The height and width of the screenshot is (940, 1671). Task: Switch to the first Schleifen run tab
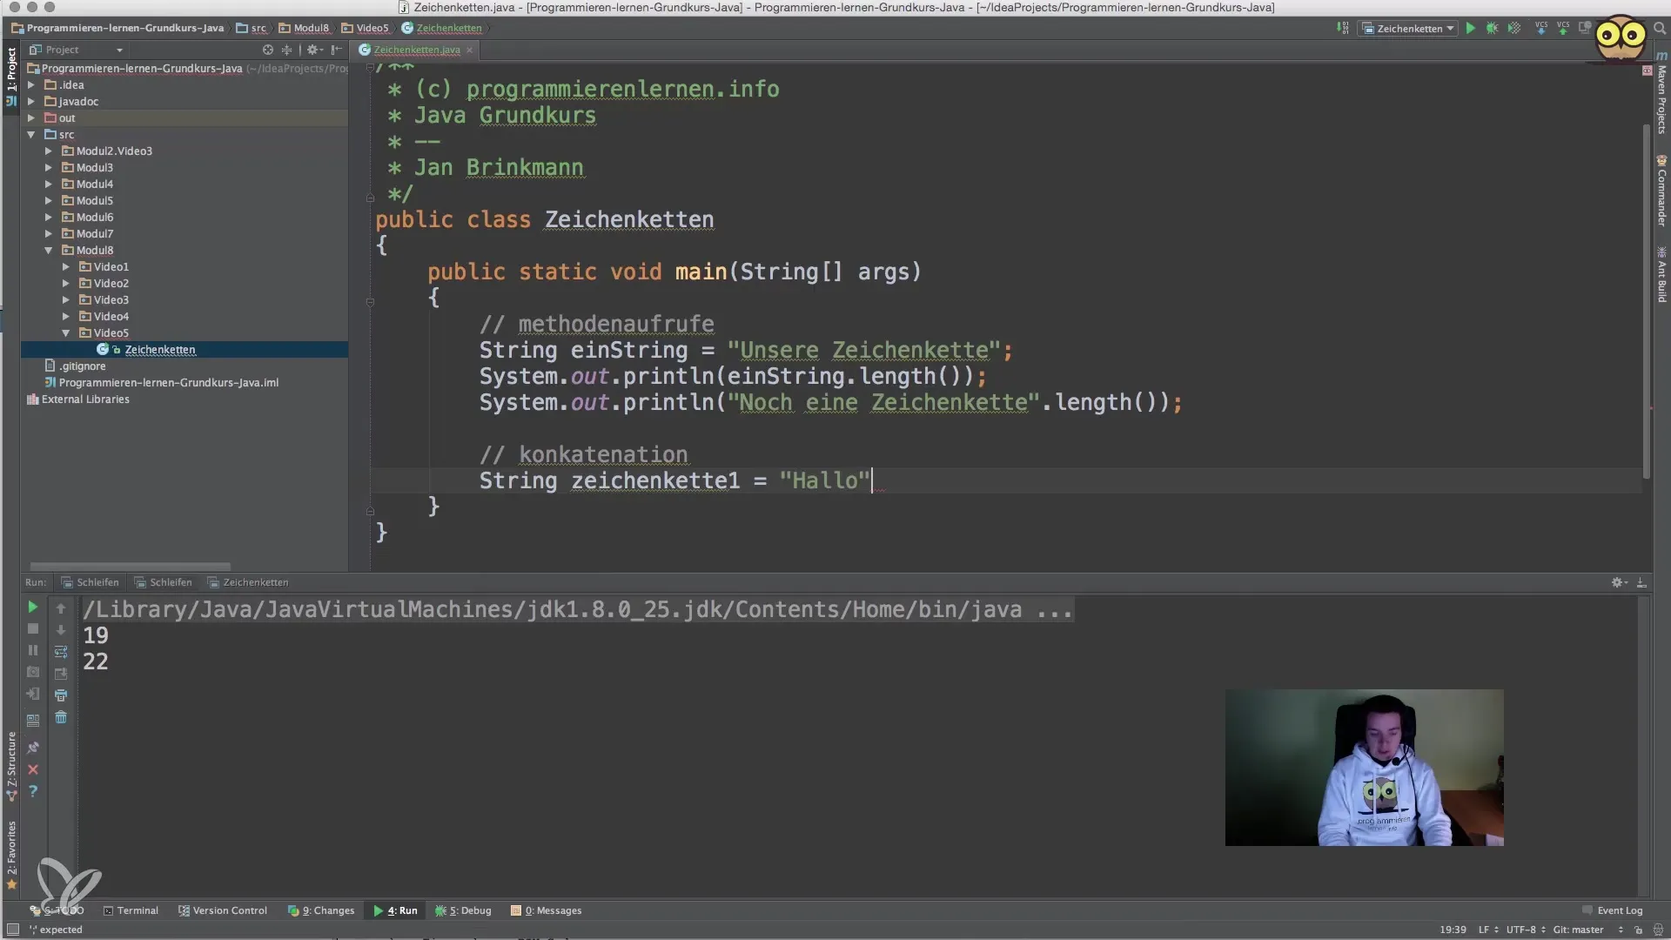click(90, 582)
